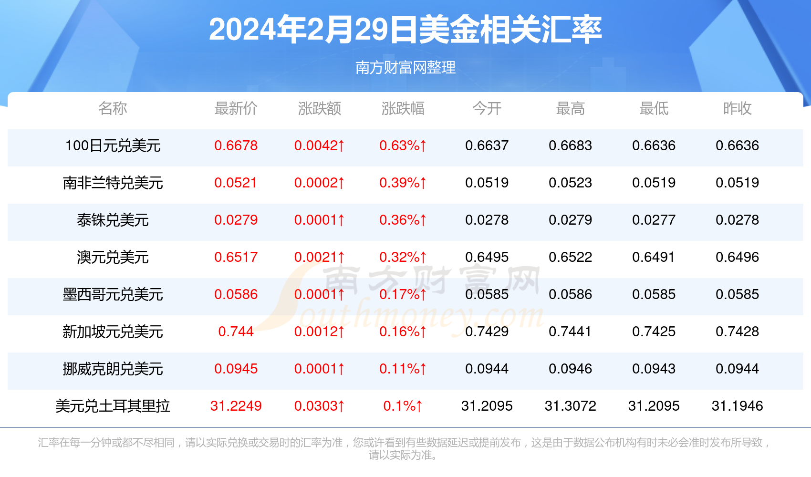Select the 最新价 column header
The width and height of the screenshot is (811, 477).
coord(236,108)
